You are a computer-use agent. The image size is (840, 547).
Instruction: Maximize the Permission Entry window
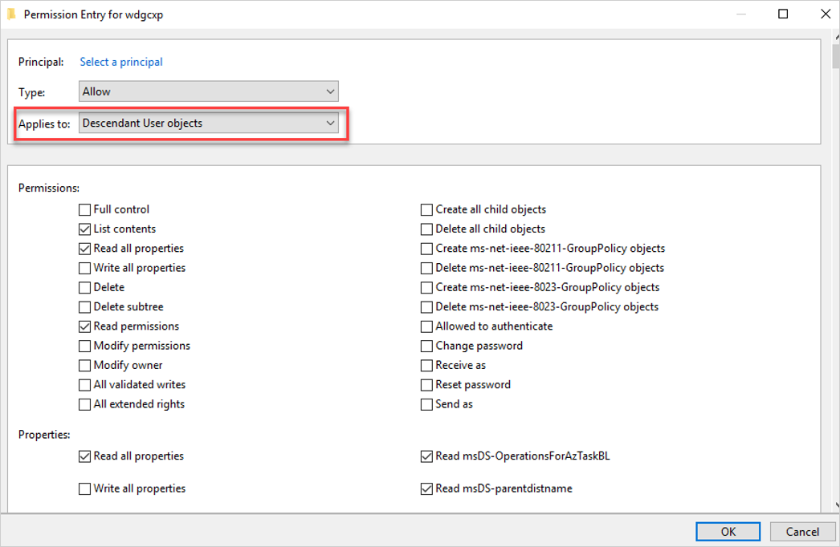783,14
